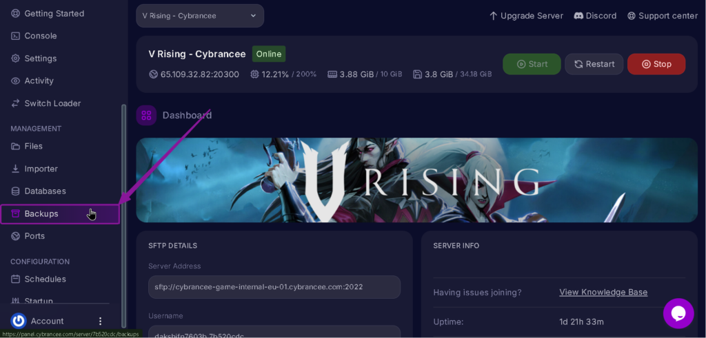The width and height of the screenshot is (706, 338).
Task: Click the Schedules calendar icon
Action: 15,279
